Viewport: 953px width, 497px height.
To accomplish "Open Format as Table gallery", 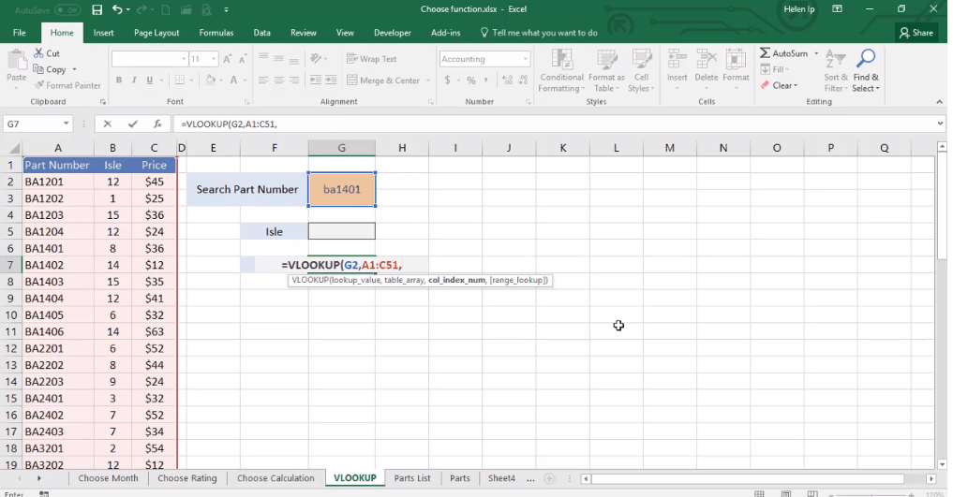I will pos(606,71).
